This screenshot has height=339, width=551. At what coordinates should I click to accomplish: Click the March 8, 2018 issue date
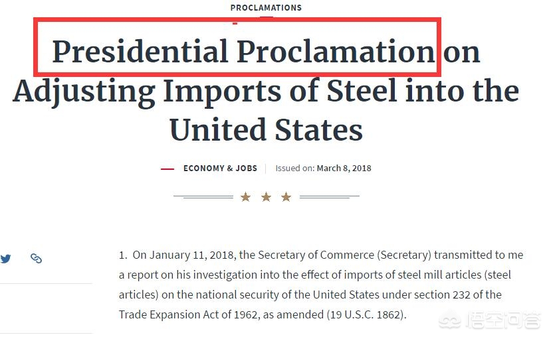344,169
